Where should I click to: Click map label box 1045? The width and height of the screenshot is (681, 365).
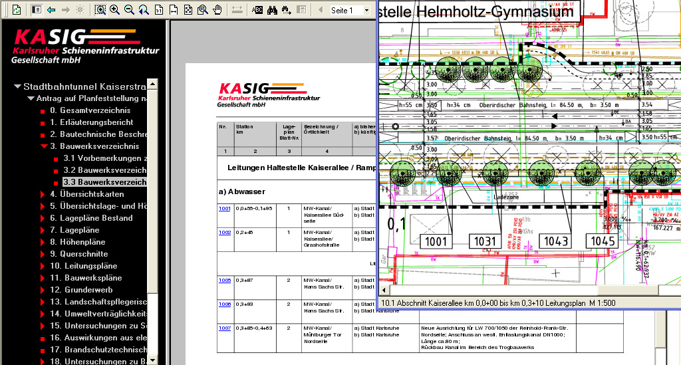603,241
